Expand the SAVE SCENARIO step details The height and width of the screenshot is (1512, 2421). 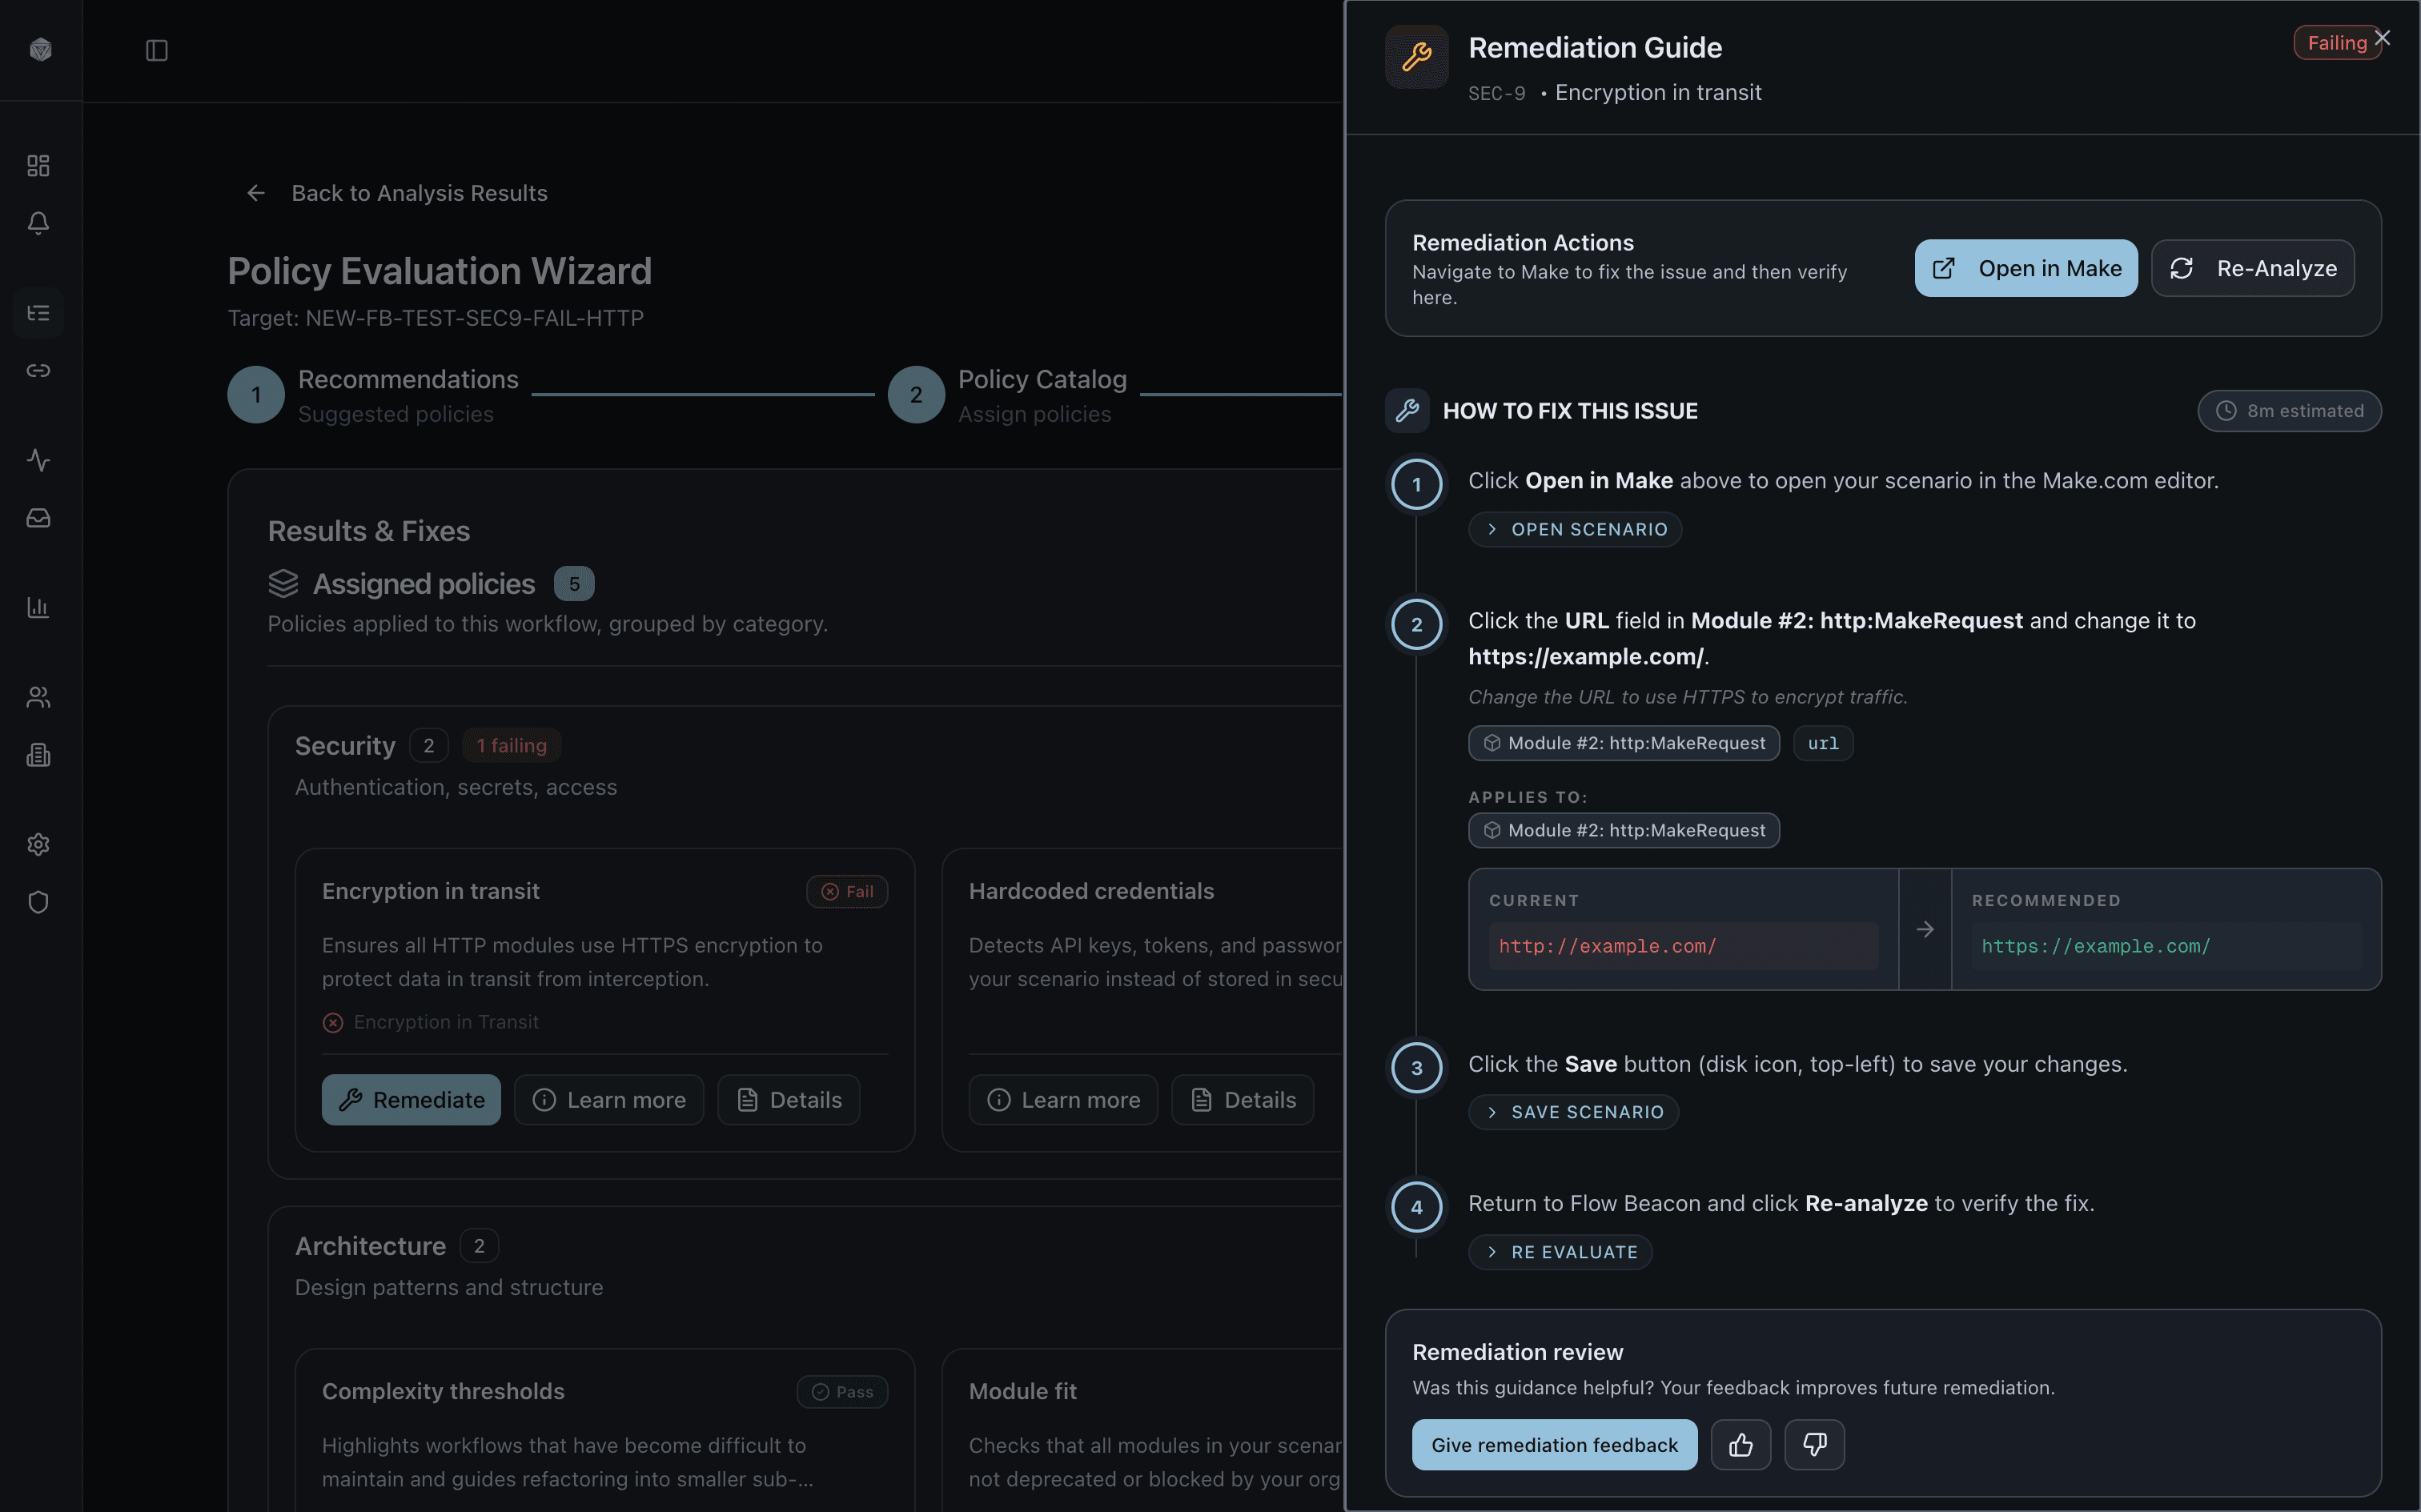(1573, 1111)
